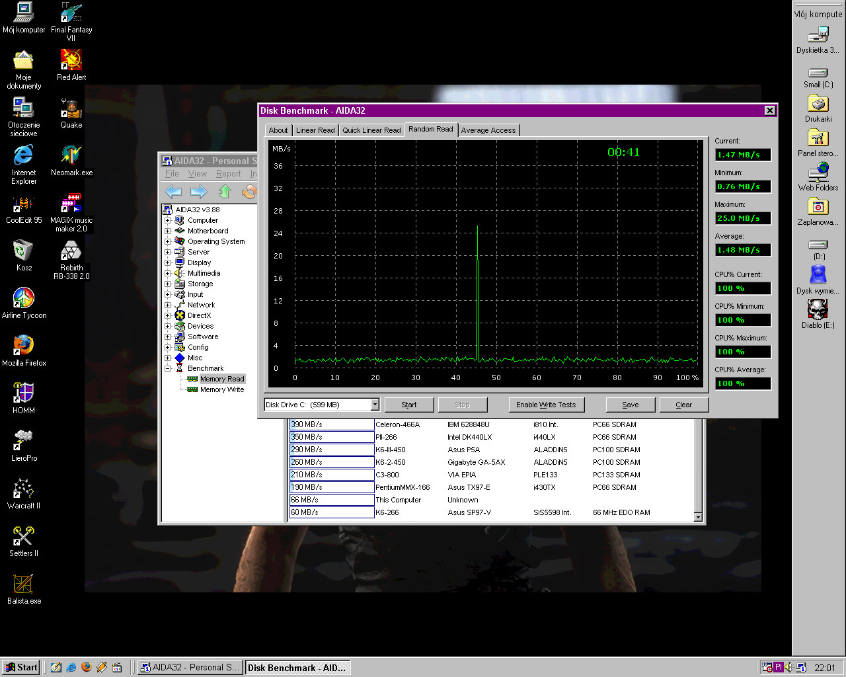Select Memory Read in the tree
Image resolution: width=846 pixels, height=677 pixels.
[222, 379]
